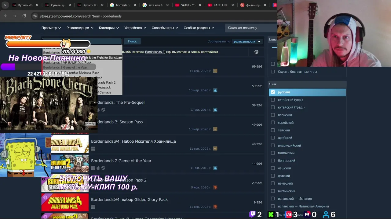The image size is (391, 219).
Task: Click the Windows icon under Набор Искателя Хранилища
Action: pos(93,149)
